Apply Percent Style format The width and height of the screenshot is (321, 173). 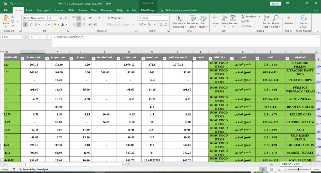(x=150, y=24)
